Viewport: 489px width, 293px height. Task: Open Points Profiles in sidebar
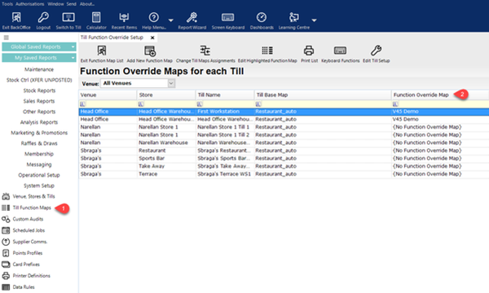pos(22,253)
